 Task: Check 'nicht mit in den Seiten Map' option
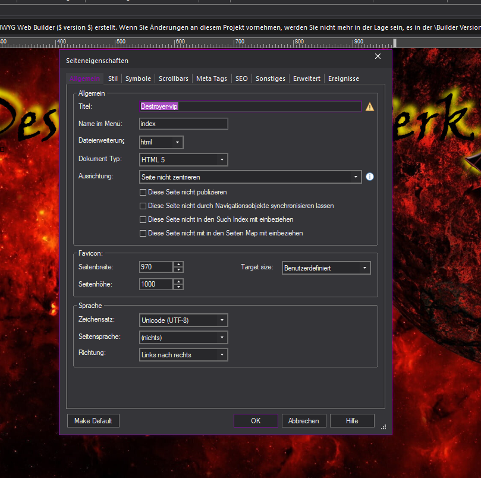tap(143, 233)
